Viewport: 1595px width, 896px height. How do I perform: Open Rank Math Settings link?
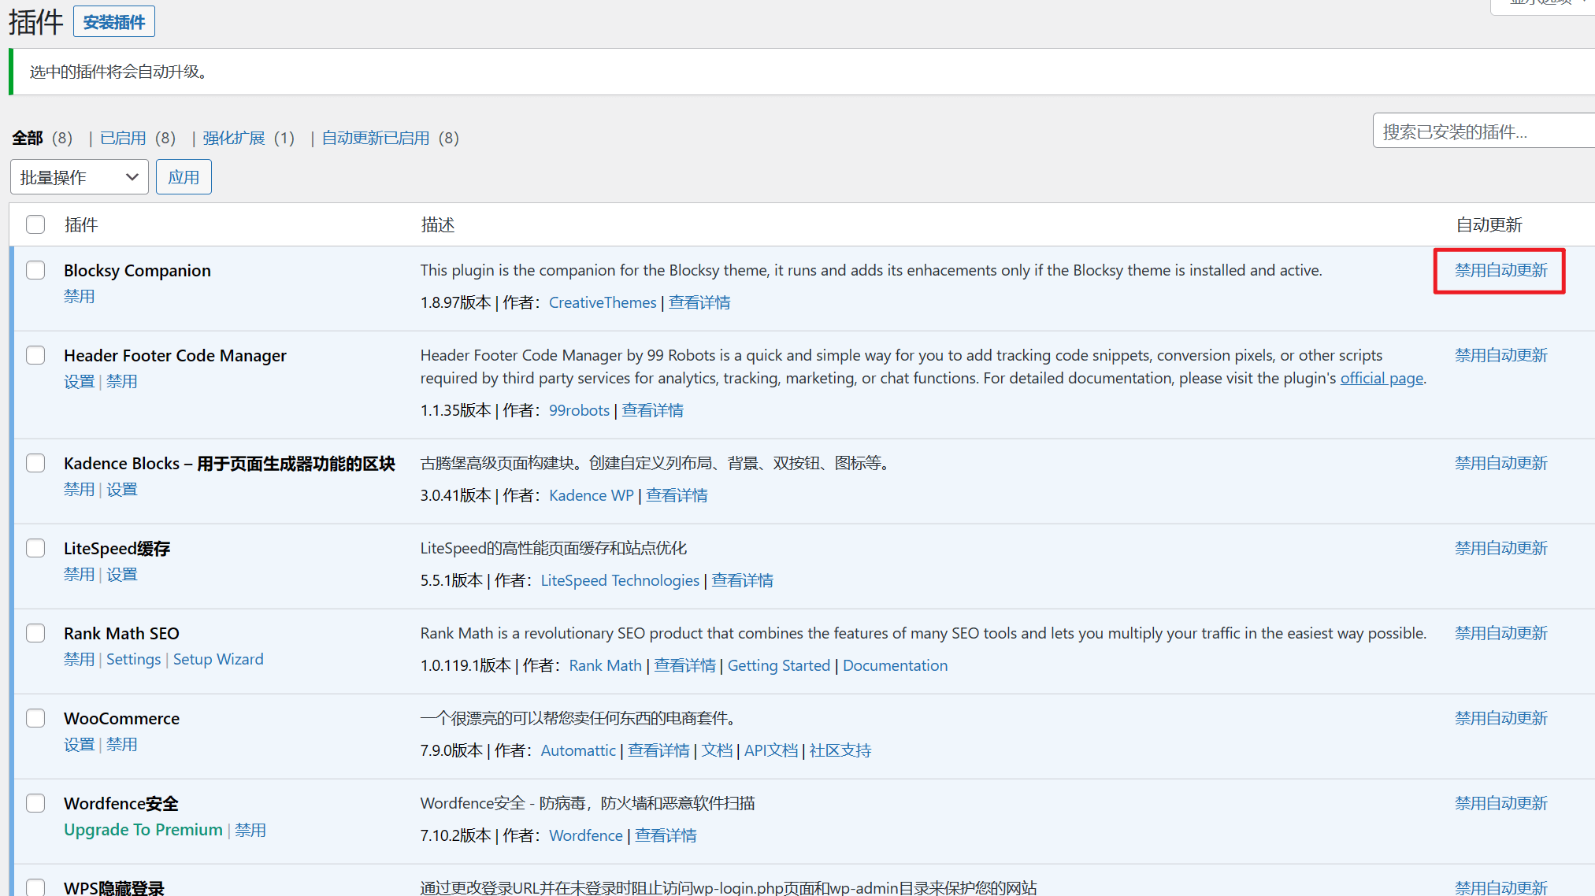pyautogui.click(x=134, y=659)
